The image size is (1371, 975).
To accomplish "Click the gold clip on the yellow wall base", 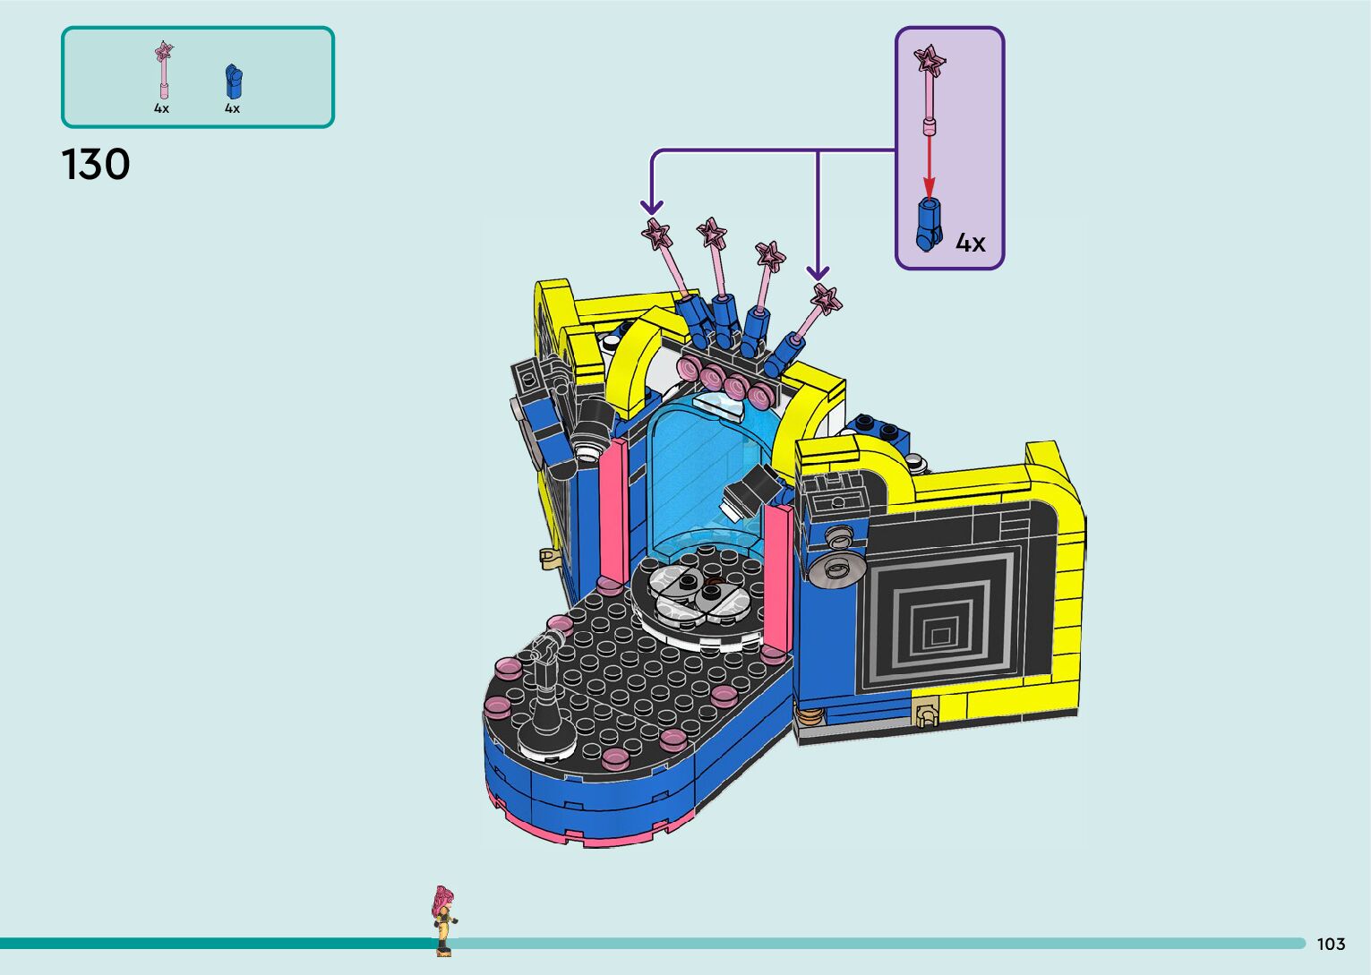I will (x=924, y=714).
